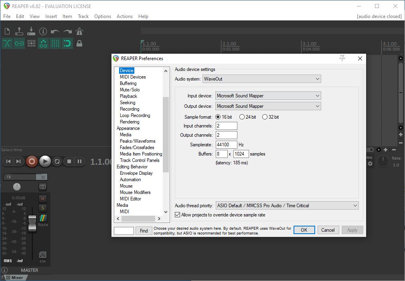The width and height of the screenshot is (405, 281).
Task: Toggle the grid lines toolbar icon
Action: tap(55, 43)
